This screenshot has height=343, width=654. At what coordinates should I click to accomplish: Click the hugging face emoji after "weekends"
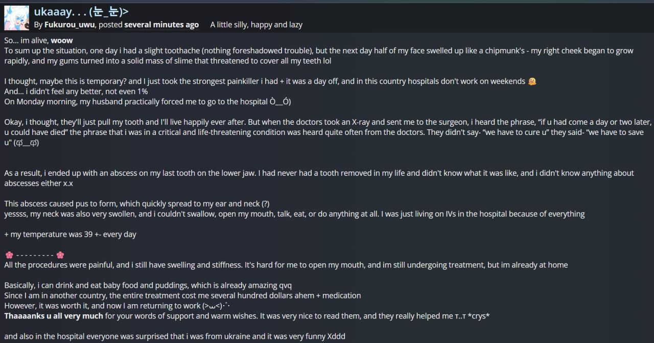coord(532,81)
